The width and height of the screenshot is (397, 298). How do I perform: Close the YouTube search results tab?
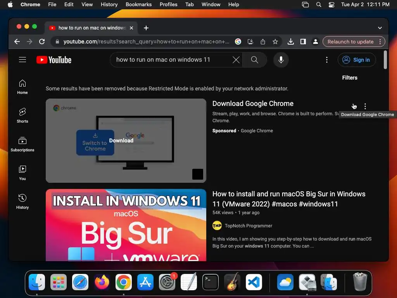coord(131,28)
